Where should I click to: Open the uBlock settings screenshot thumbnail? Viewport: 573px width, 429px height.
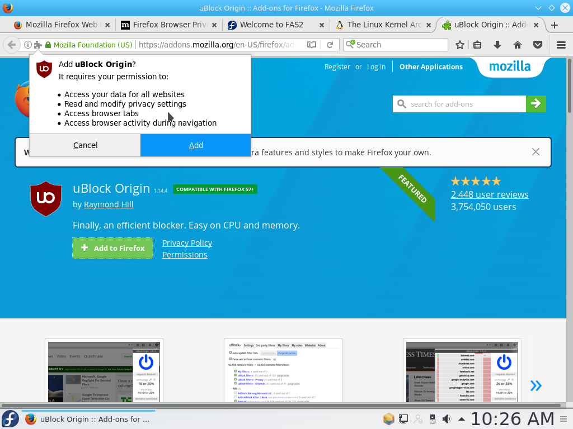pyautogui.click(x=283, y=371)
